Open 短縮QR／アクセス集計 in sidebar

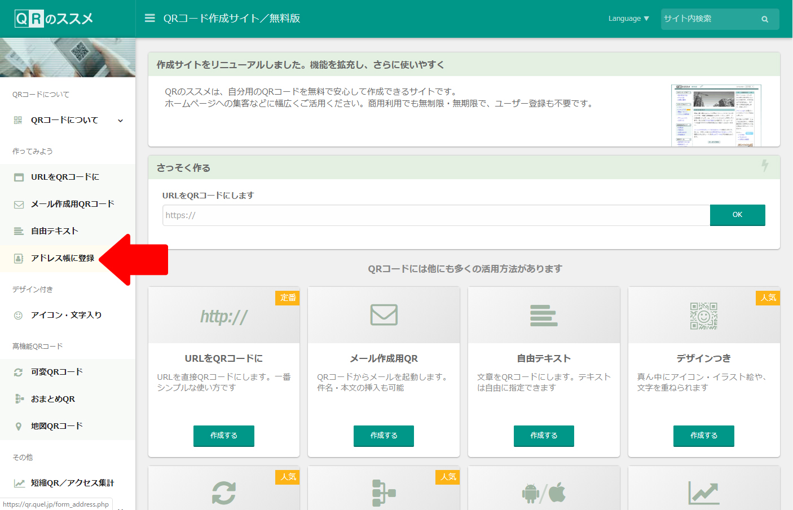(x=68, y=483)
